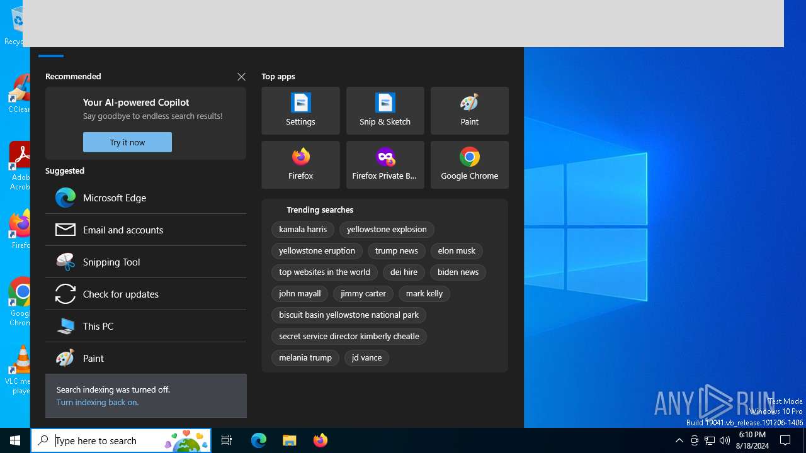The width and height of the screenshot is (806, 453).
Task: Select secret service director kimberly cheatle chip
Action: point(349,337)
